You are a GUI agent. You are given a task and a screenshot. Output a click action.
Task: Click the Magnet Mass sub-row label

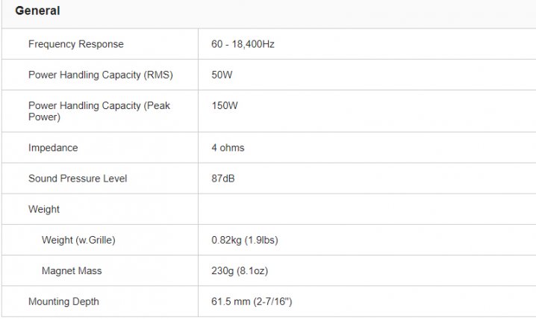(72, 270)
